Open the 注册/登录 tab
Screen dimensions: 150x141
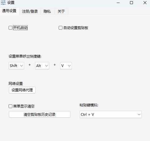tap(30, 11)
